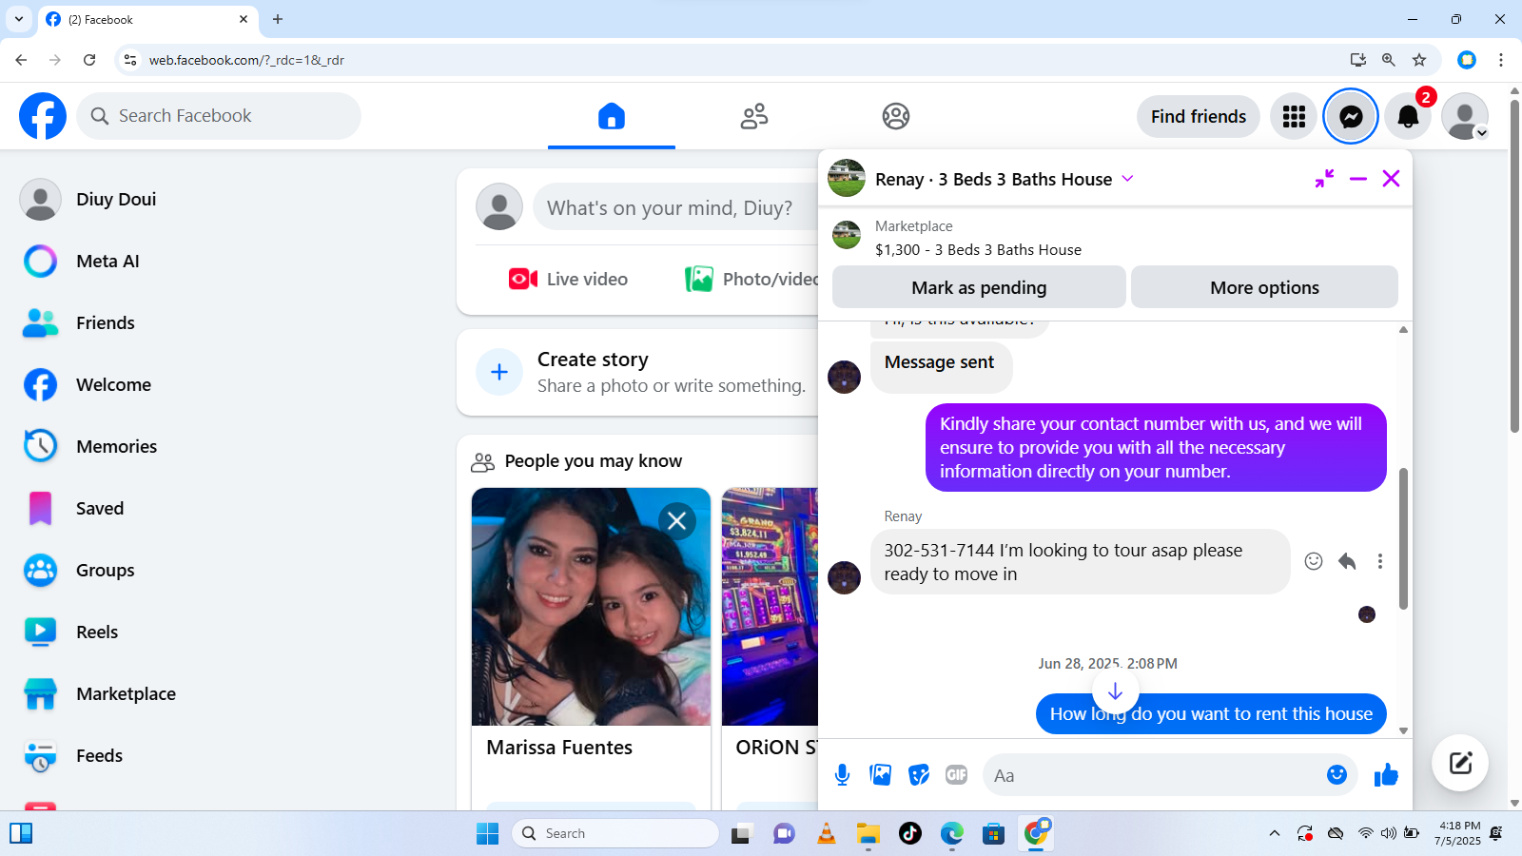1522x856 pixels.
Task: Reload the page in Chrome
Action: click(x=89, y=60)
